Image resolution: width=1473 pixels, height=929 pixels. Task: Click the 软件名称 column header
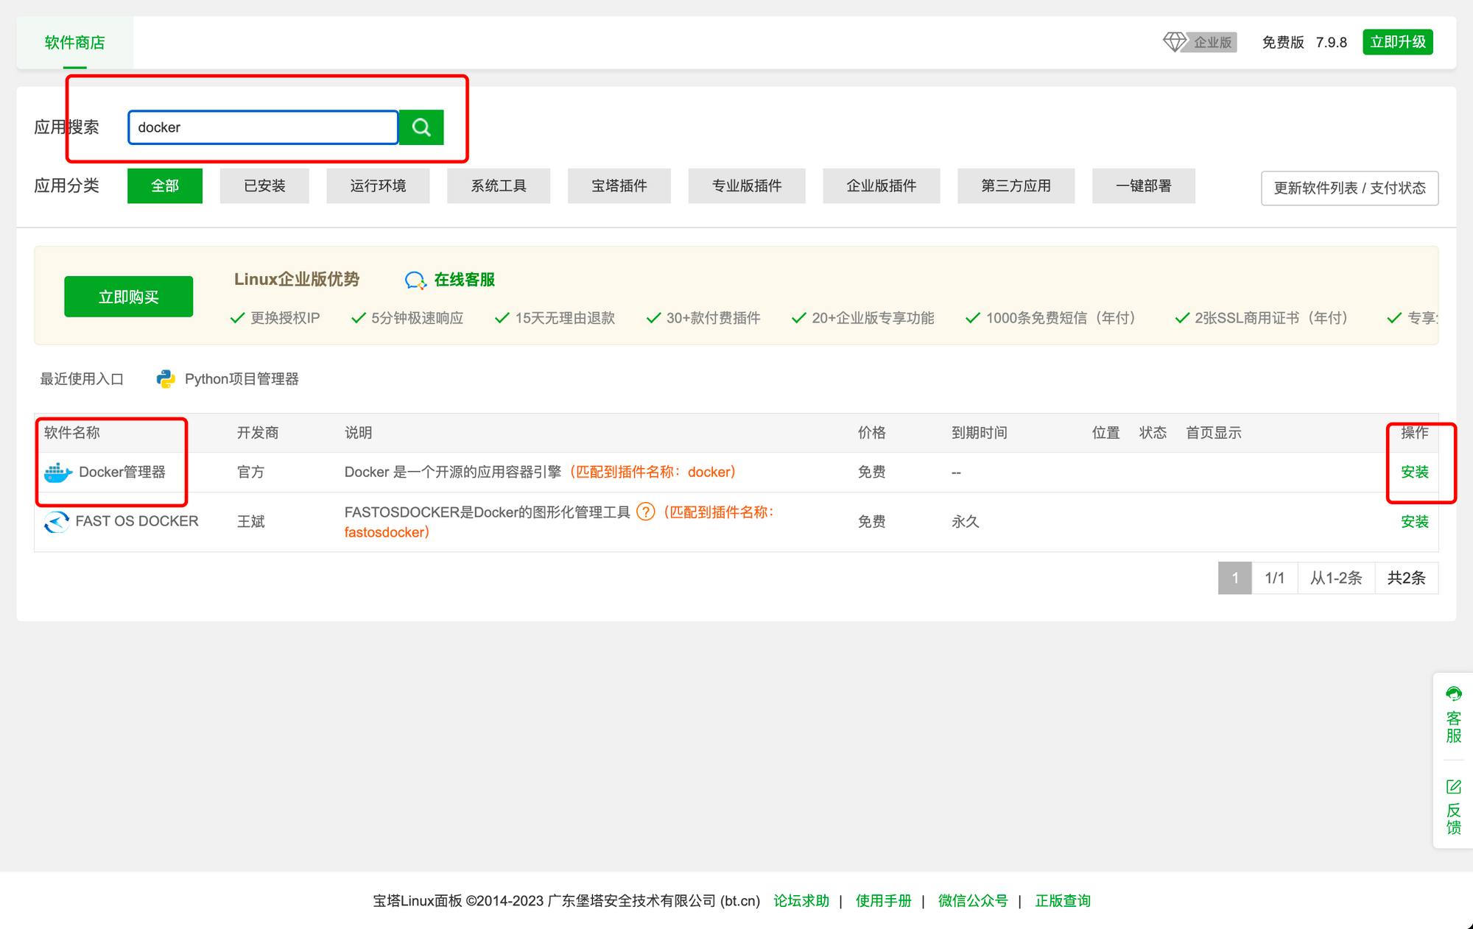click(72, 433)
